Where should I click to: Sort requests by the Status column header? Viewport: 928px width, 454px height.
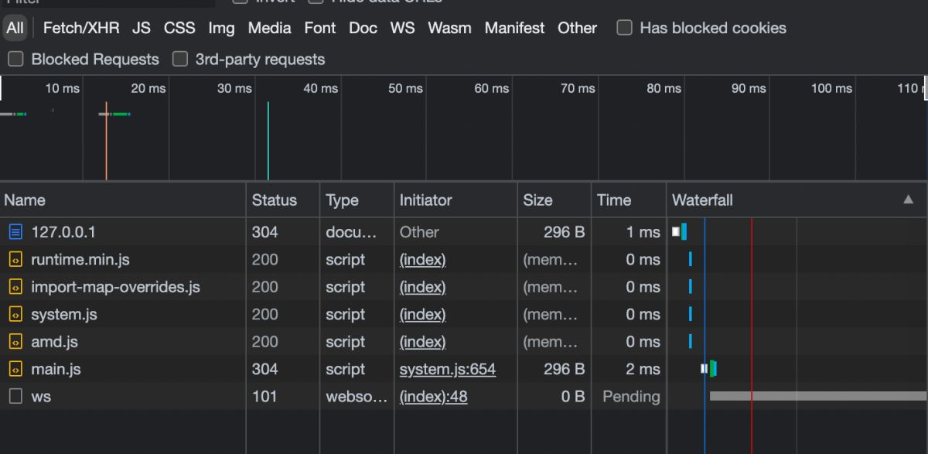(x=274, y=200)
